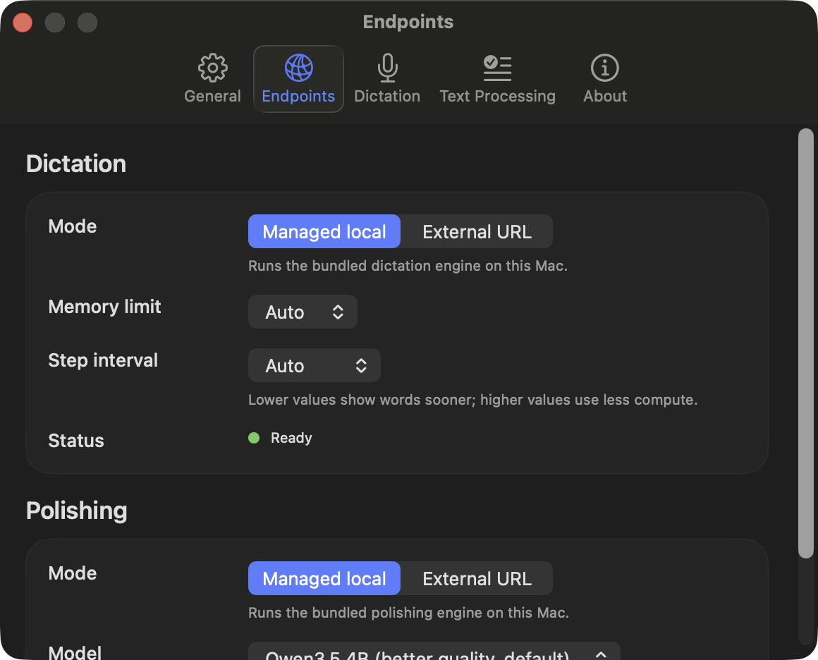Viewport: 818px width, 660px height.
Task: Open the Dictation microphone icon
Action: point(387,68)
